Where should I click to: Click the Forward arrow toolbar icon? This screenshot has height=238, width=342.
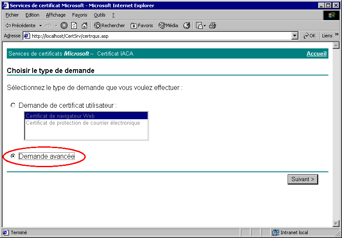pyautogui.click(x=48, y=25)
